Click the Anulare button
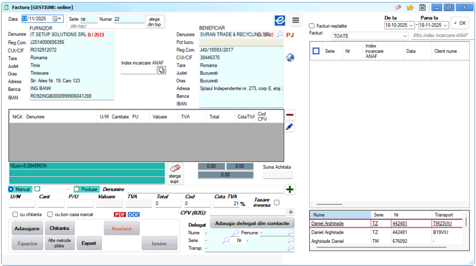This screenshot has width=476, height=266. click(121, 228)
